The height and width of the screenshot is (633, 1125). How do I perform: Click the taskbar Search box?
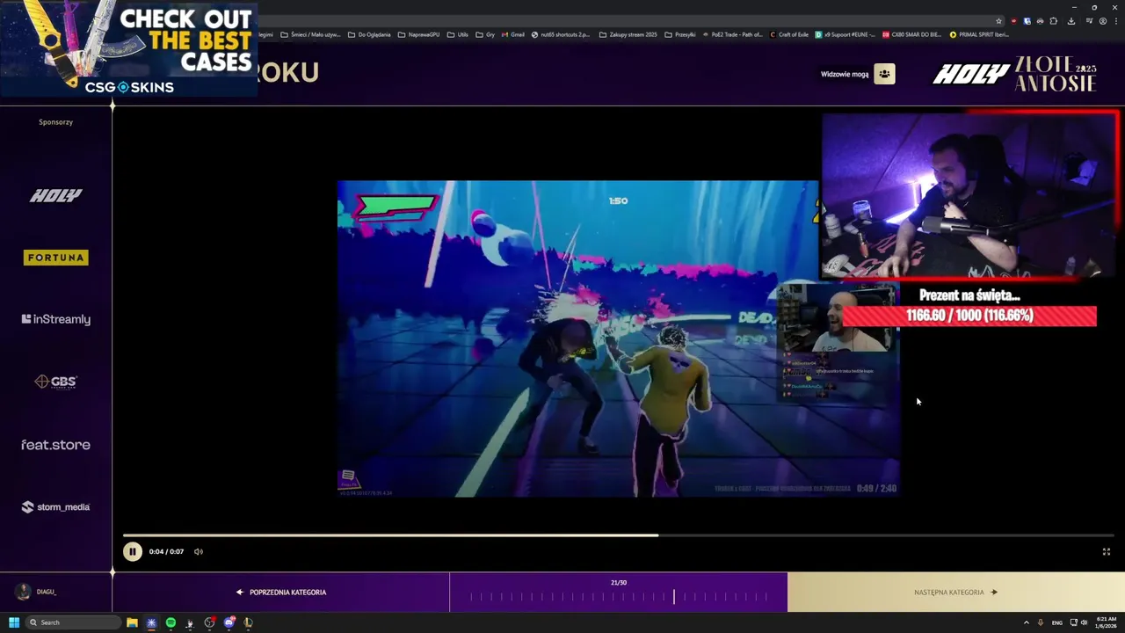tap(73, 622)
